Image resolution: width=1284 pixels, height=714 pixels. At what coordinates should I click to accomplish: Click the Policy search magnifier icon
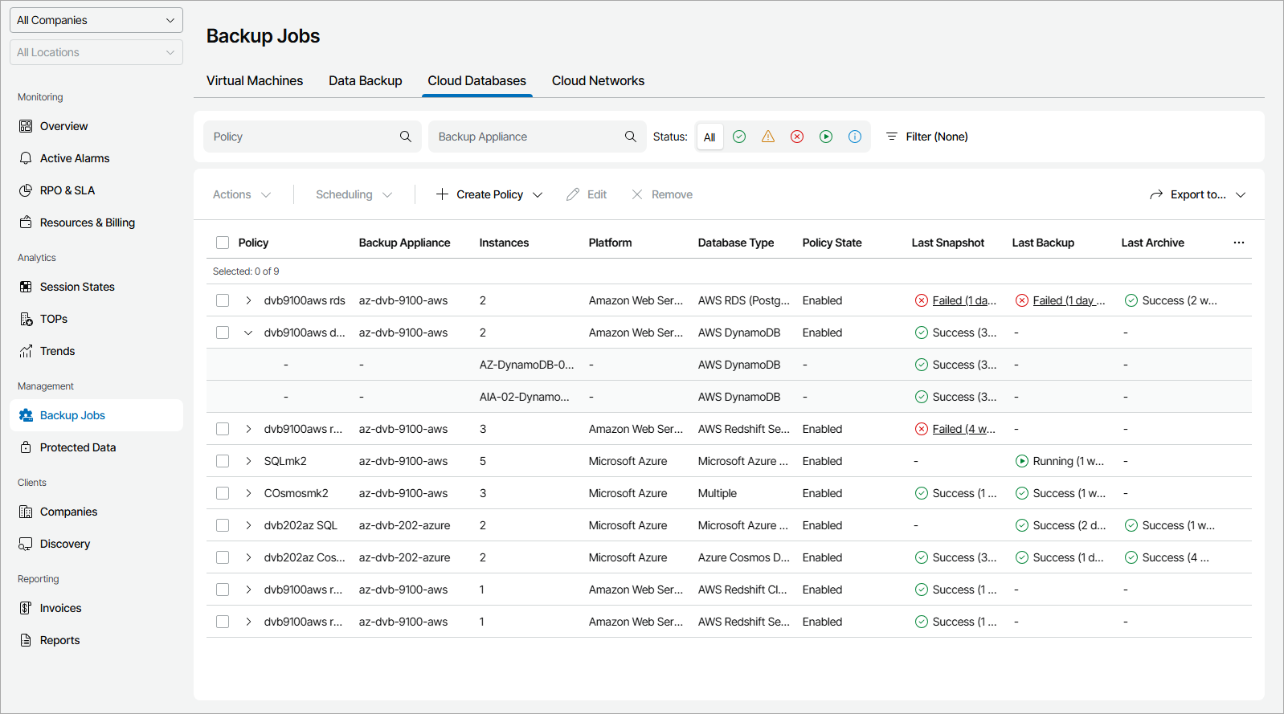click(x=406, y=137)
